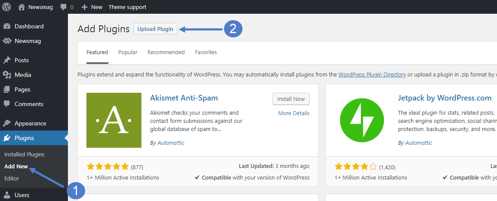Open the plugin Editor submenu item
The image size is (497, 201).
pyautogui.click(x=12, y=179)
